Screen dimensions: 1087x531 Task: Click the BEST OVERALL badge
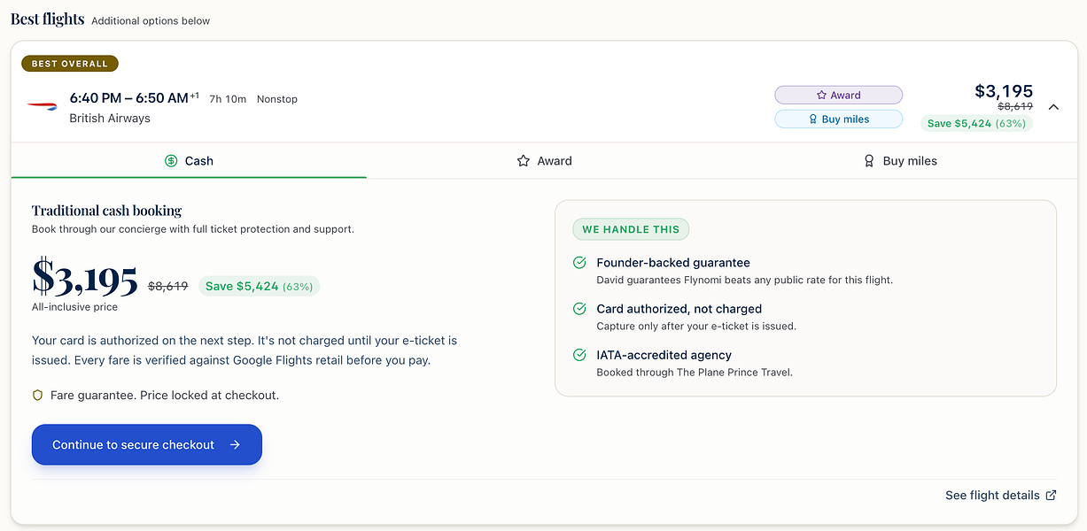[x=70, y=64]
